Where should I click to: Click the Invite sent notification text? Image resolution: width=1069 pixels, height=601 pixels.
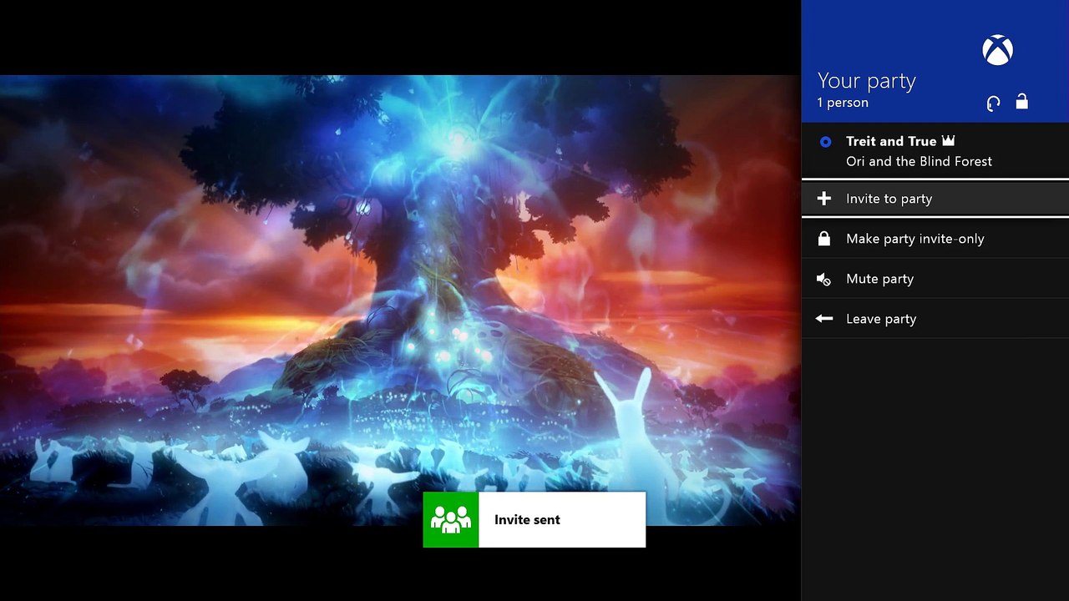(527, 520)
